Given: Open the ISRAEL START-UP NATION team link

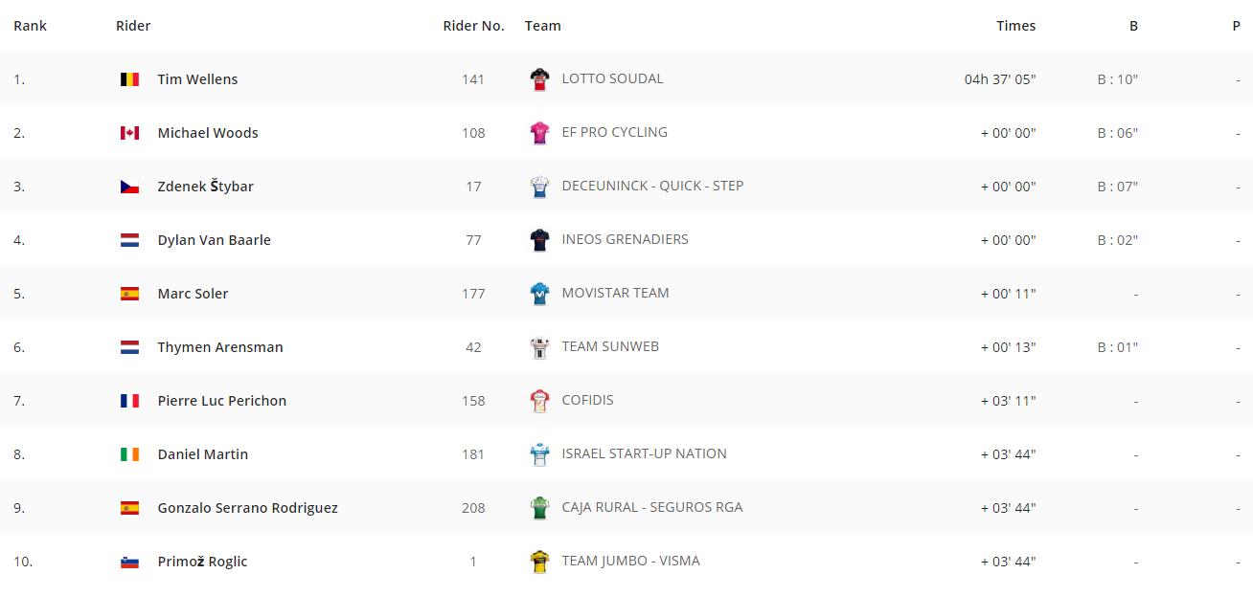Looking at the screenshot, I should click(644, 453).
